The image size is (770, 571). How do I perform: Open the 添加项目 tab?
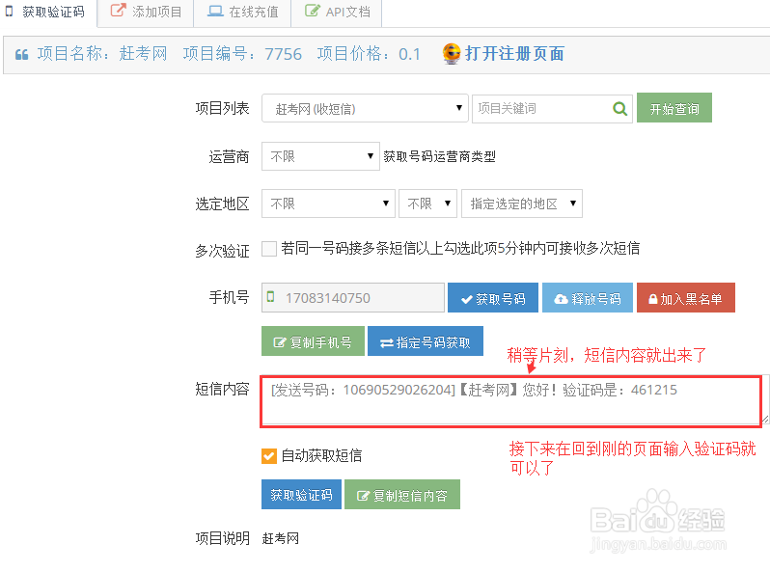(x=146, y=12)
